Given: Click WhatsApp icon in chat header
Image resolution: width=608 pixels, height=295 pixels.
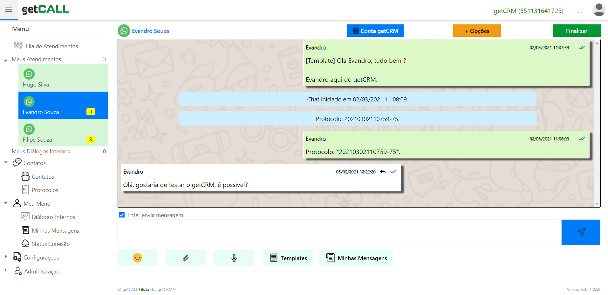Looking at the screenshot, I should point(124,31).
